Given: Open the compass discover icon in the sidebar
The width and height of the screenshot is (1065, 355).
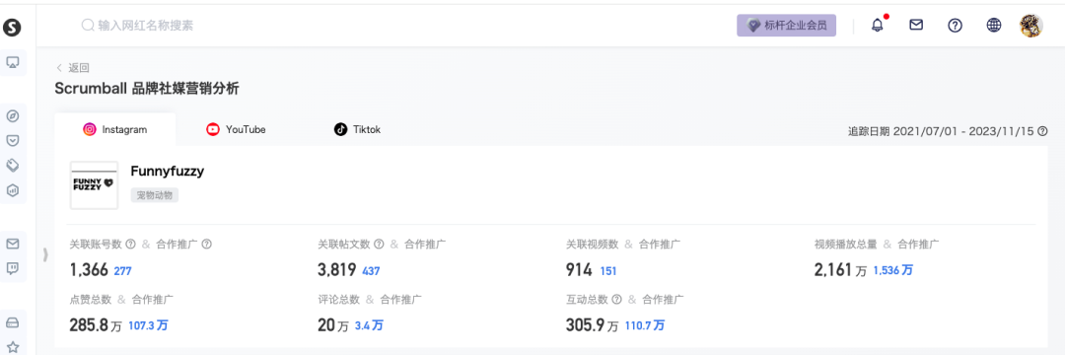Looking at the screenshot, I should tap(12, 116).
